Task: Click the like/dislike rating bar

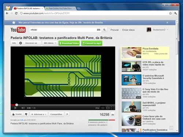Action: [x=102, y=120]
